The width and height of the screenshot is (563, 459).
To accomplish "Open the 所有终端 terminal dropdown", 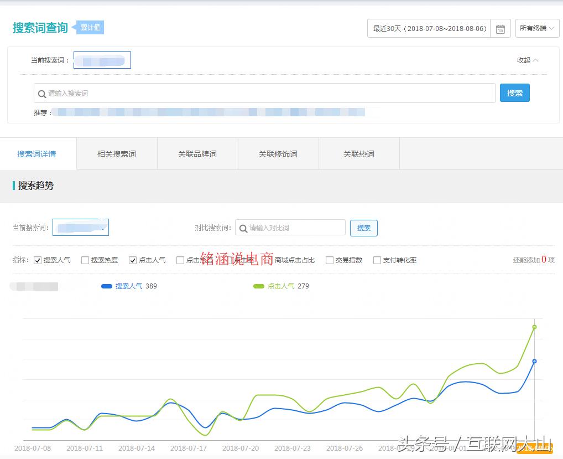I will click(536, 28).
